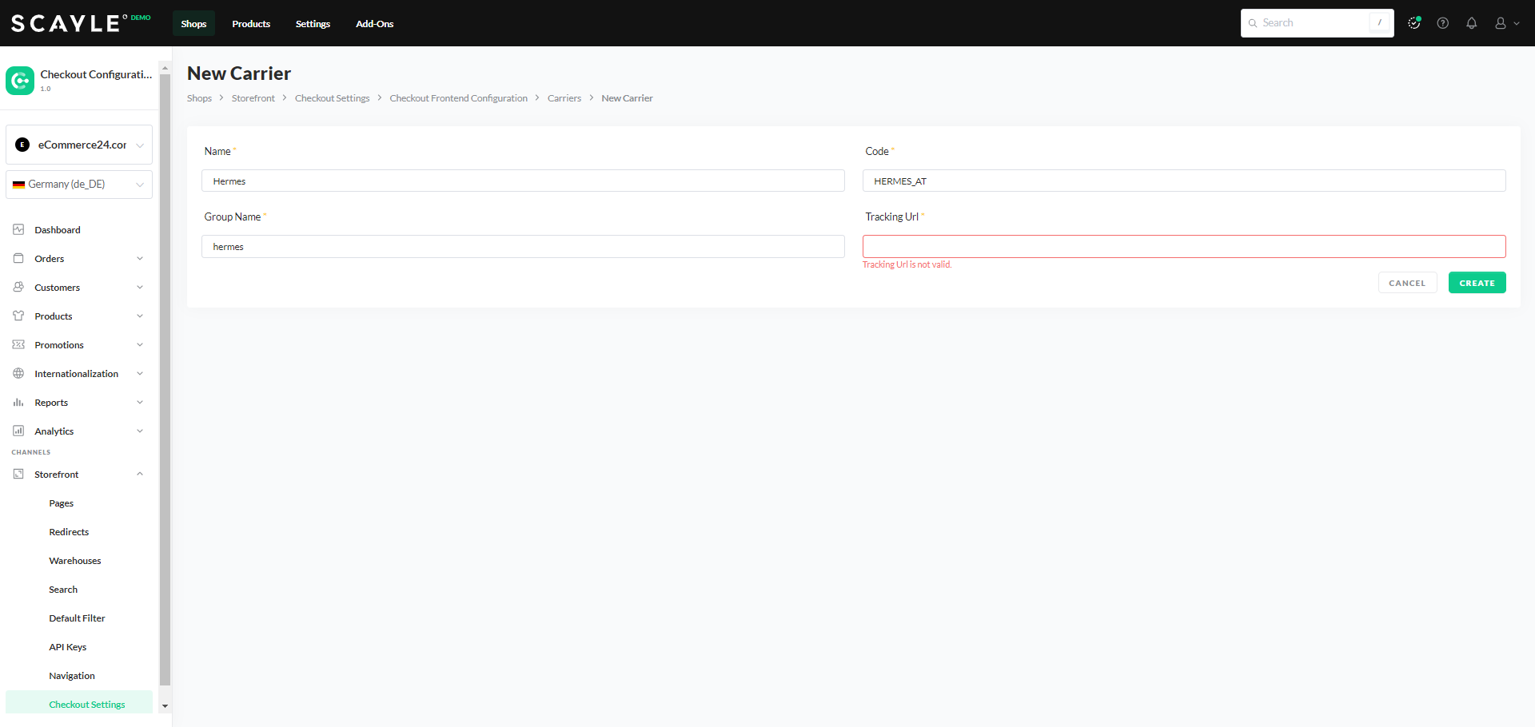
Task: Open the Add-Ons top menu
Action: pos(374,24)
